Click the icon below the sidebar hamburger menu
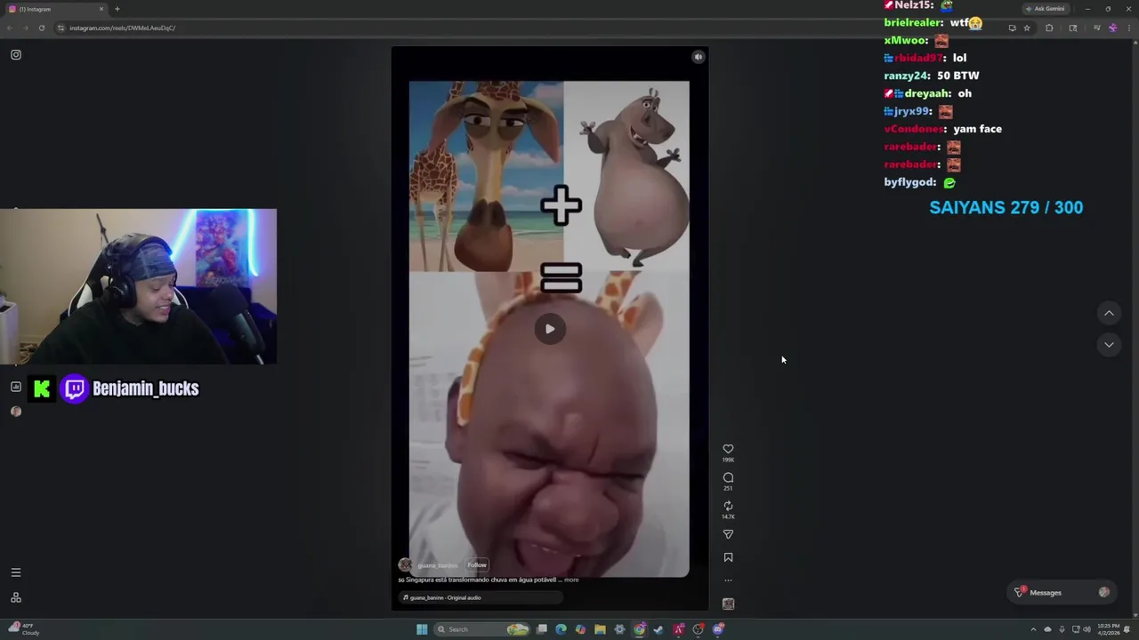 click(16, 597)
